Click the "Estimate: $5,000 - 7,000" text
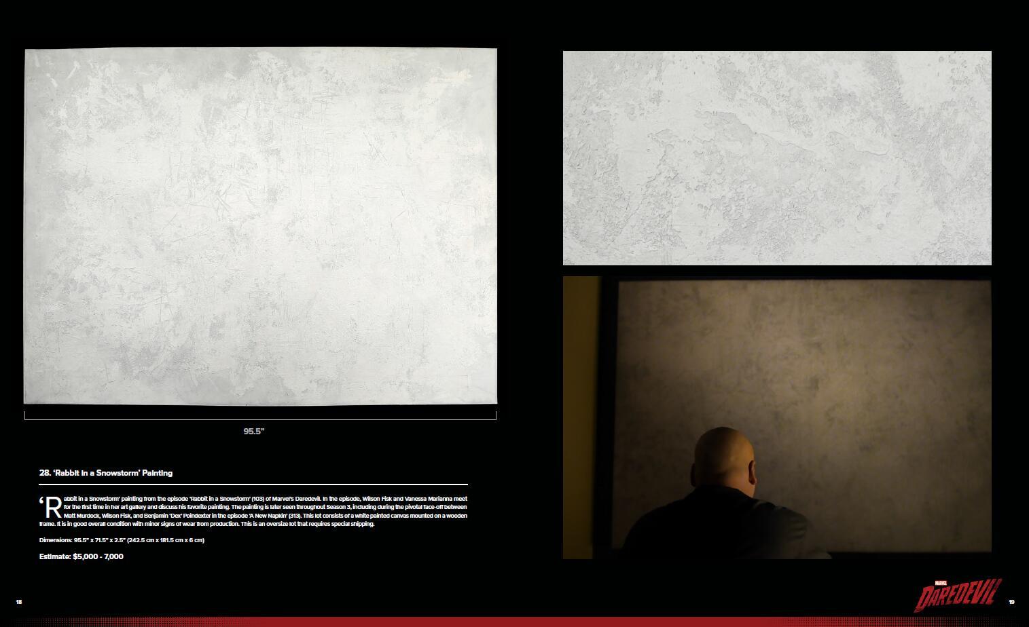Screen dimensions: 1029x627 82,556
